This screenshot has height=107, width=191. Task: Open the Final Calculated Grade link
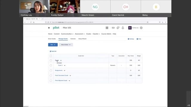[x=62, y=75]
